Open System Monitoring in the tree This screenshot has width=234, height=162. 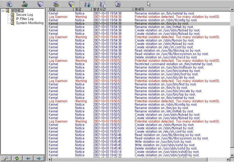tap(30, 23)
